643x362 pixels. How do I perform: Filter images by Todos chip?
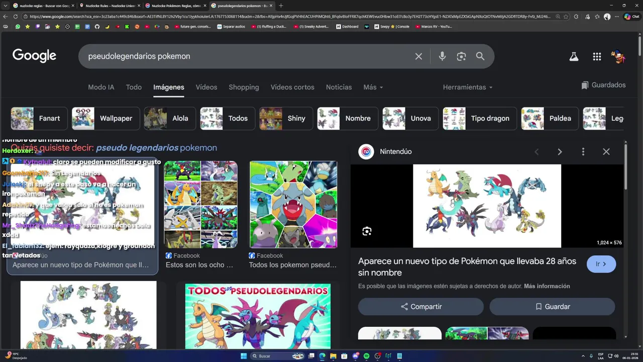coord(227,118)
